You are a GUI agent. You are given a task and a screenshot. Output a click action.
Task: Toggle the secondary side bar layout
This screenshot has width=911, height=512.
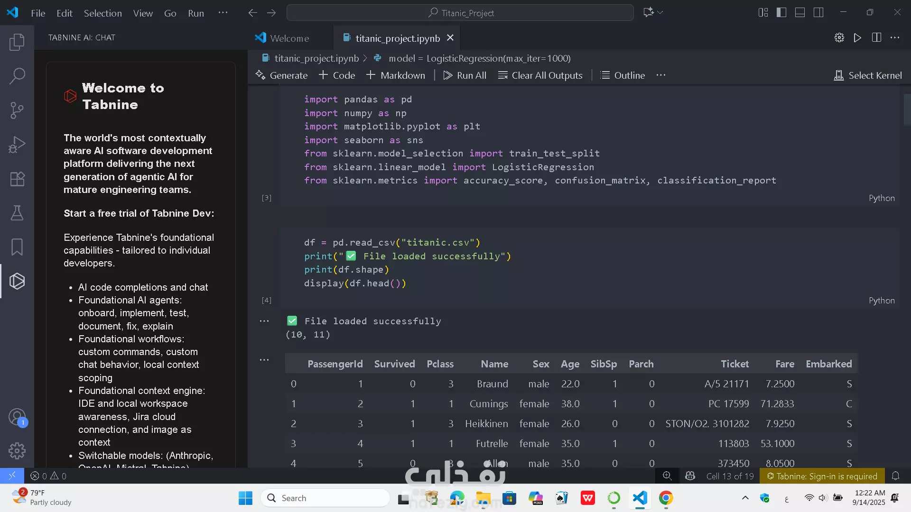coord(818,13)
